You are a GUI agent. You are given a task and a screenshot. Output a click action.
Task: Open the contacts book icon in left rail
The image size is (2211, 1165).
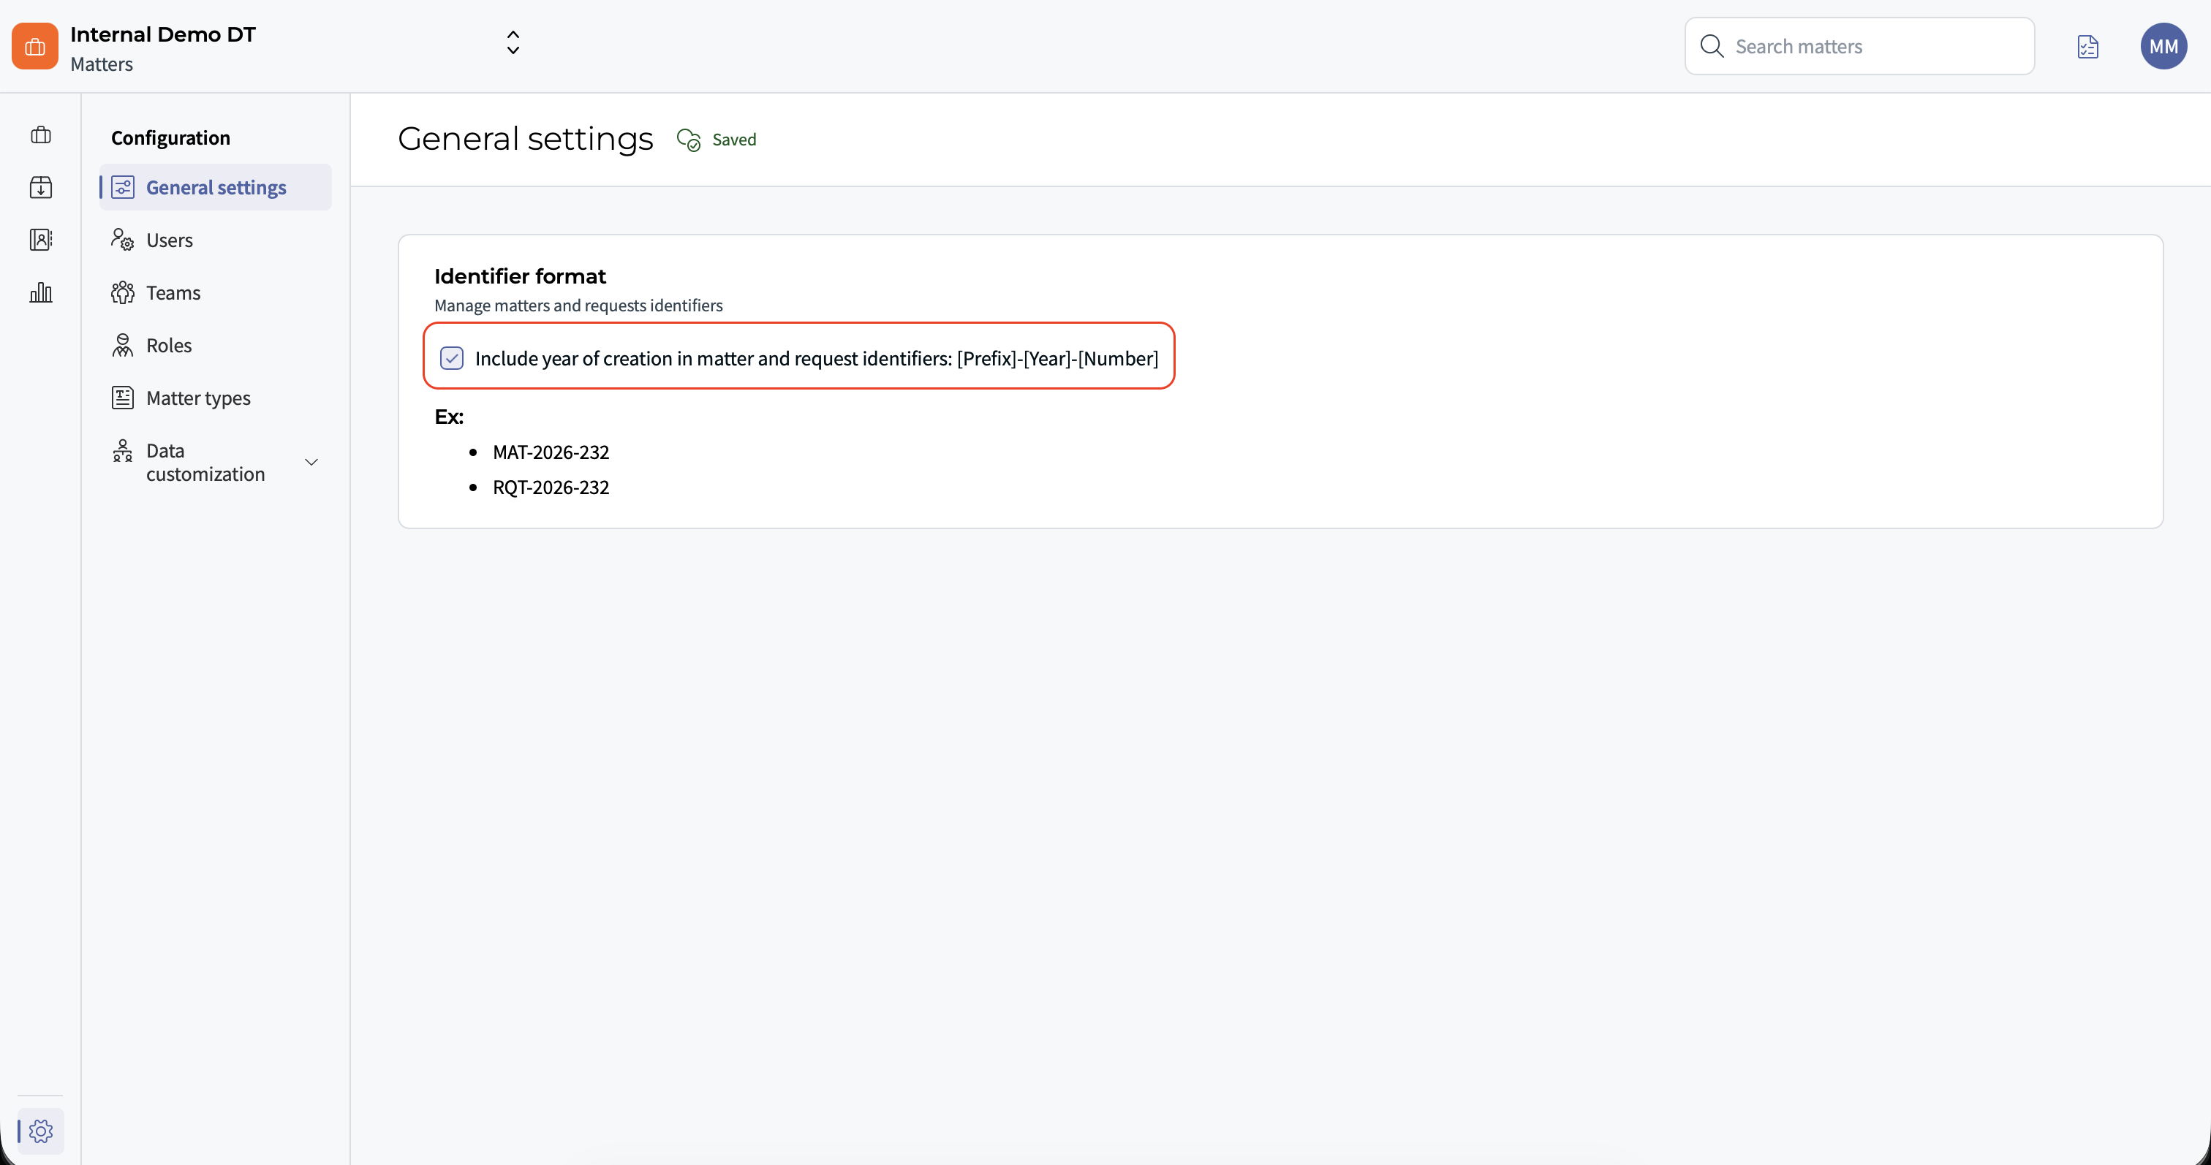(x=40, y=239)
